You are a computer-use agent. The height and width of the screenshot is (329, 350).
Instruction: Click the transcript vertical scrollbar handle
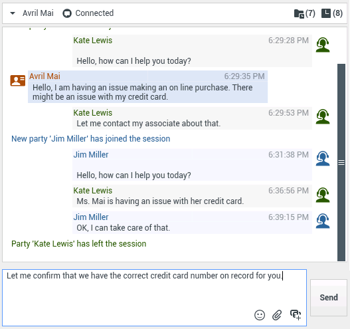click(341, 162)
